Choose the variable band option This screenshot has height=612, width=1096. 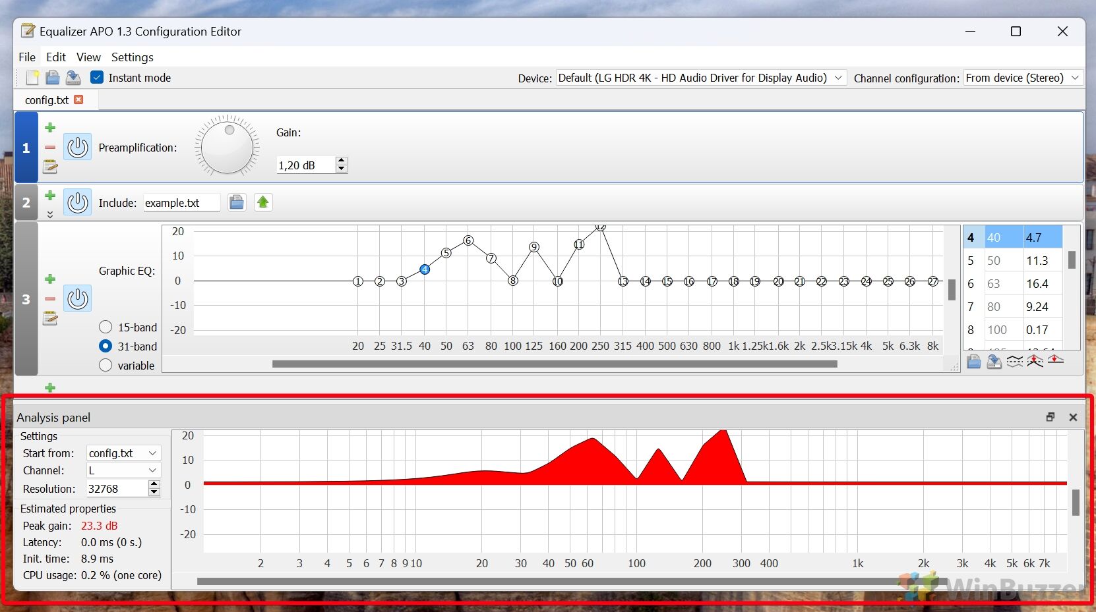pyautogui.click(x=106, y=366)
